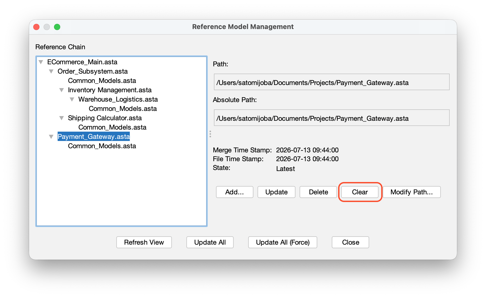Select Common_Models.asta under Payment_Gateway
Viewport: 486px width, 298px height.
(102, 146)
